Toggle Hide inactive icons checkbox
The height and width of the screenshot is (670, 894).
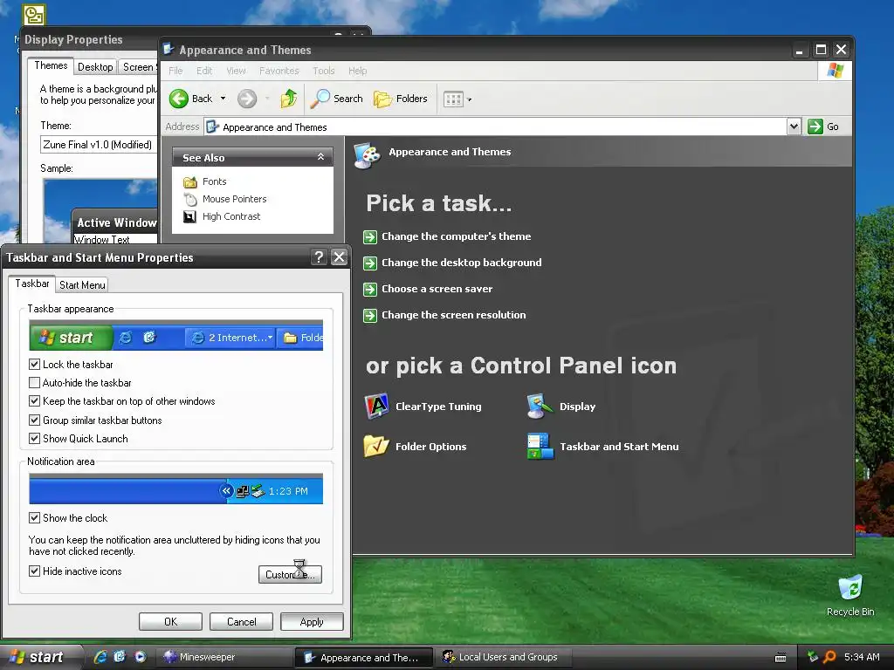pos(34,571)
